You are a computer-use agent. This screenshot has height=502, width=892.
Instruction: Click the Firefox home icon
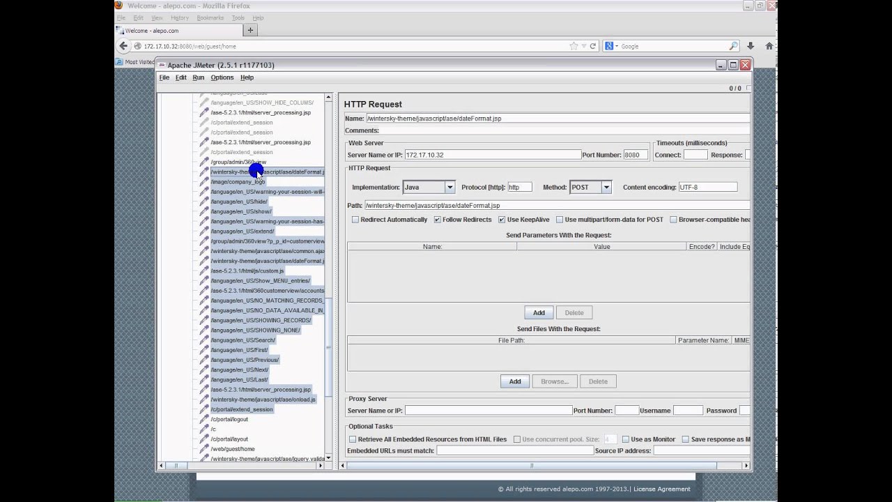click(769, 46)
